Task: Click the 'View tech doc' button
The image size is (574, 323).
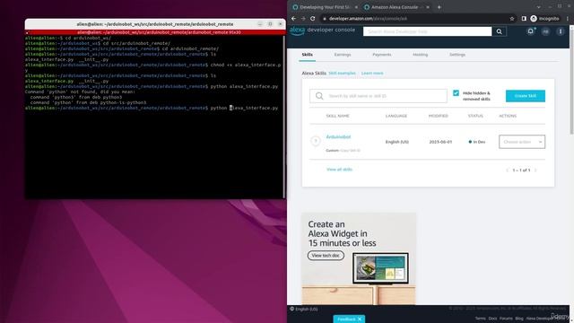Action: click(326, 255)
